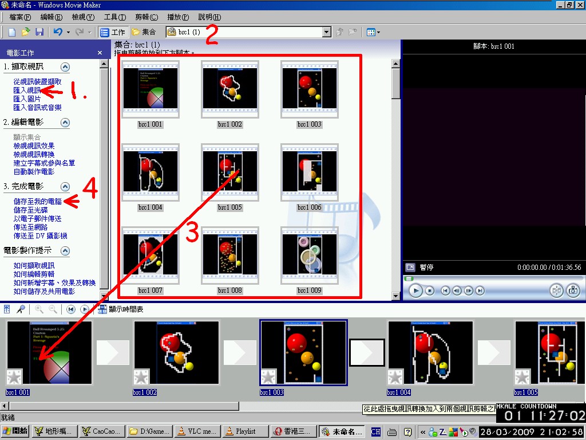Click the preview seek bar handle
This screenshot has height=440, width=586.
click(x=409, y=279)
